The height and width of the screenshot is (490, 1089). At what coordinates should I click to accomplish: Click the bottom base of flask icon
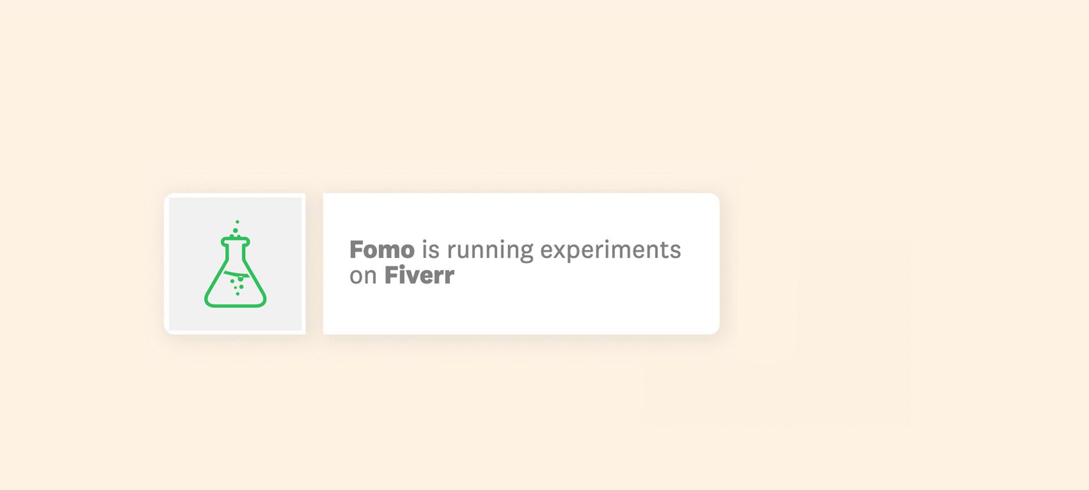coord(235,305)
